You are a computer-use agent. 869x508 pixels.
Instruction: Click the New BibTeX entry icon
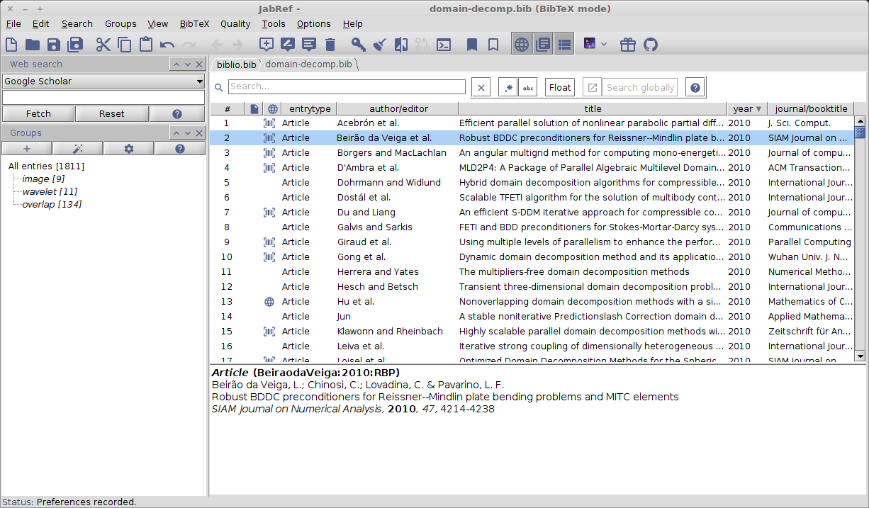[x=267, y=45]
